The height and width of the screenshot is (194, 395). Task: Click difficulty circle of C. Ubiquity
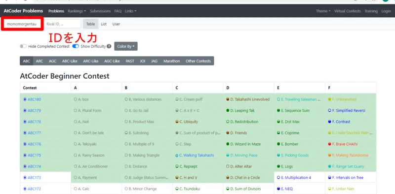coord(177,122)
